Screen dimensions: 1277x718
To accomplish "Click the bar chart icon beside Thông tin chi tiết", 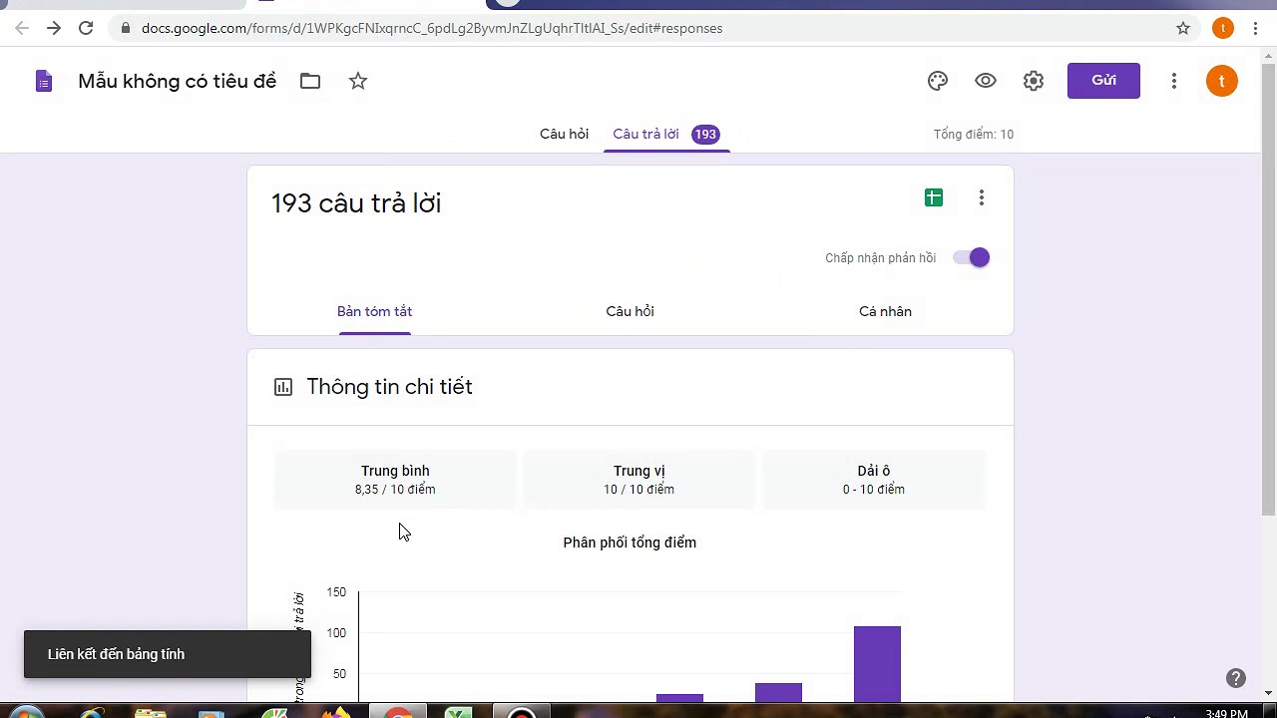I will click(283, 387).
